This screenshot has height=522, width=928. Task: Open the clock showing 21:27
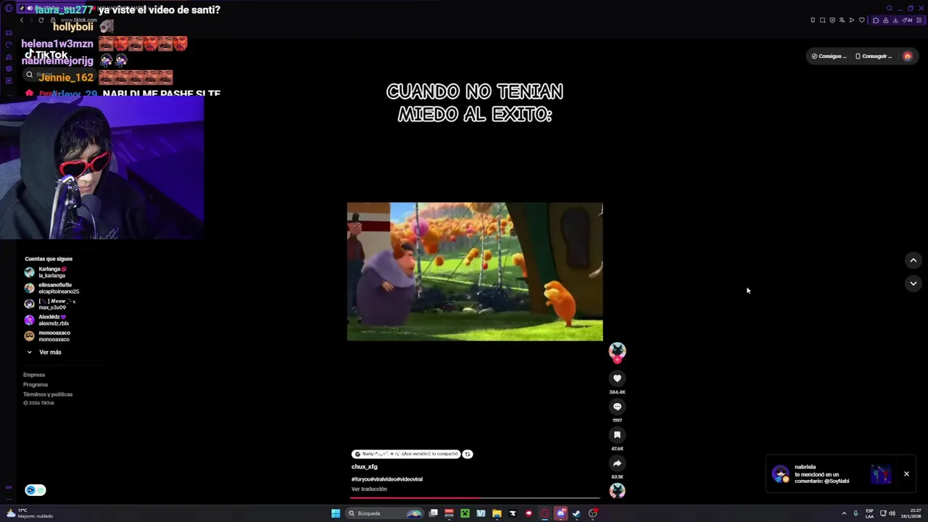(x=911, y=513)
